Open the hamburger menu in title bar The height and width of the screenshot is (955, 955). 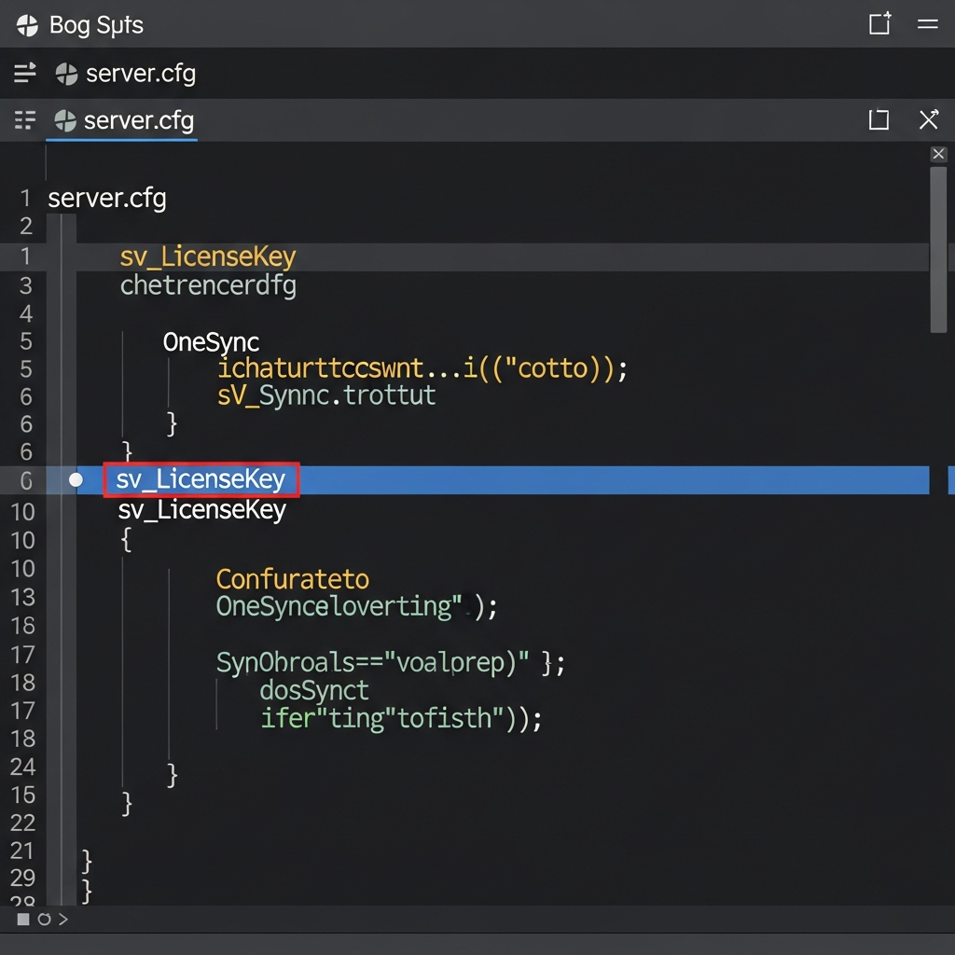point(928,23)
